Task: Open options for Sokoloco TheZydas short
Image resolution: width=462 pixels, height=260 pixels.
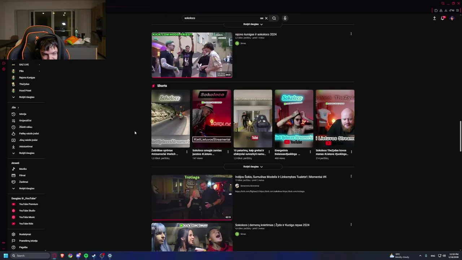Action: point(351,152)
